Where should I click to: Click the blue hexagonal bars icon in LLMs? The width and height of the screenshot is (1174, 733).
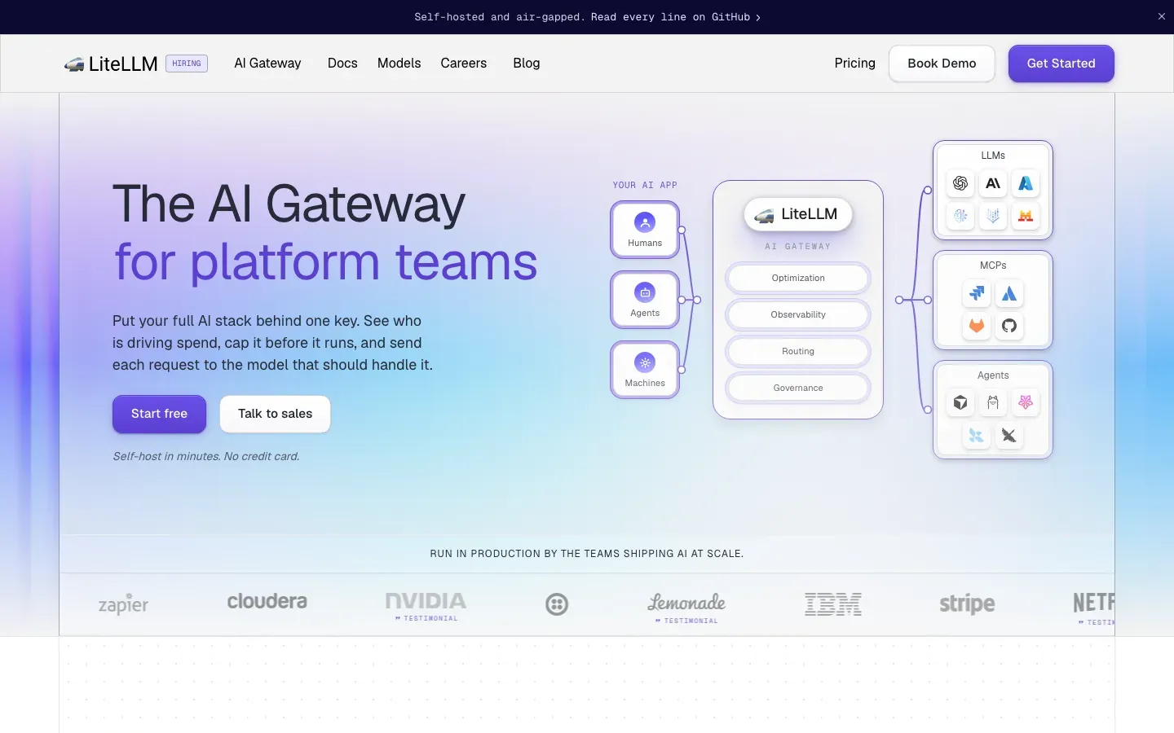point(993,216)
